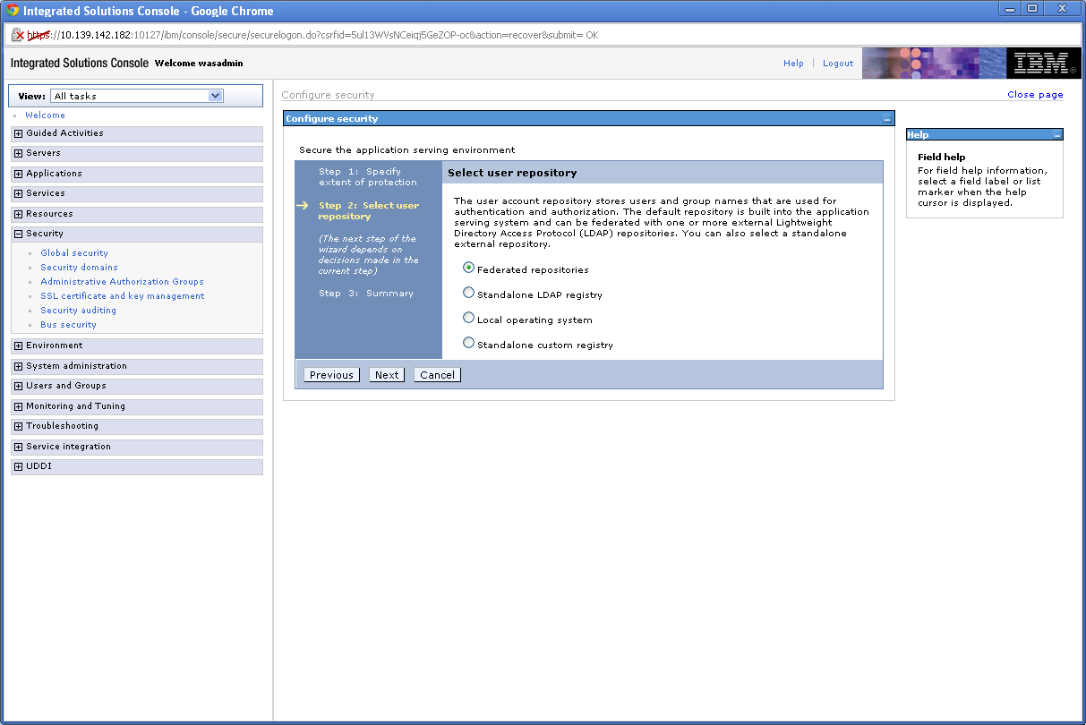Select Standalone LDAP registry option
The height and width of the screenshot is (725, 1086).
point(468,292)
